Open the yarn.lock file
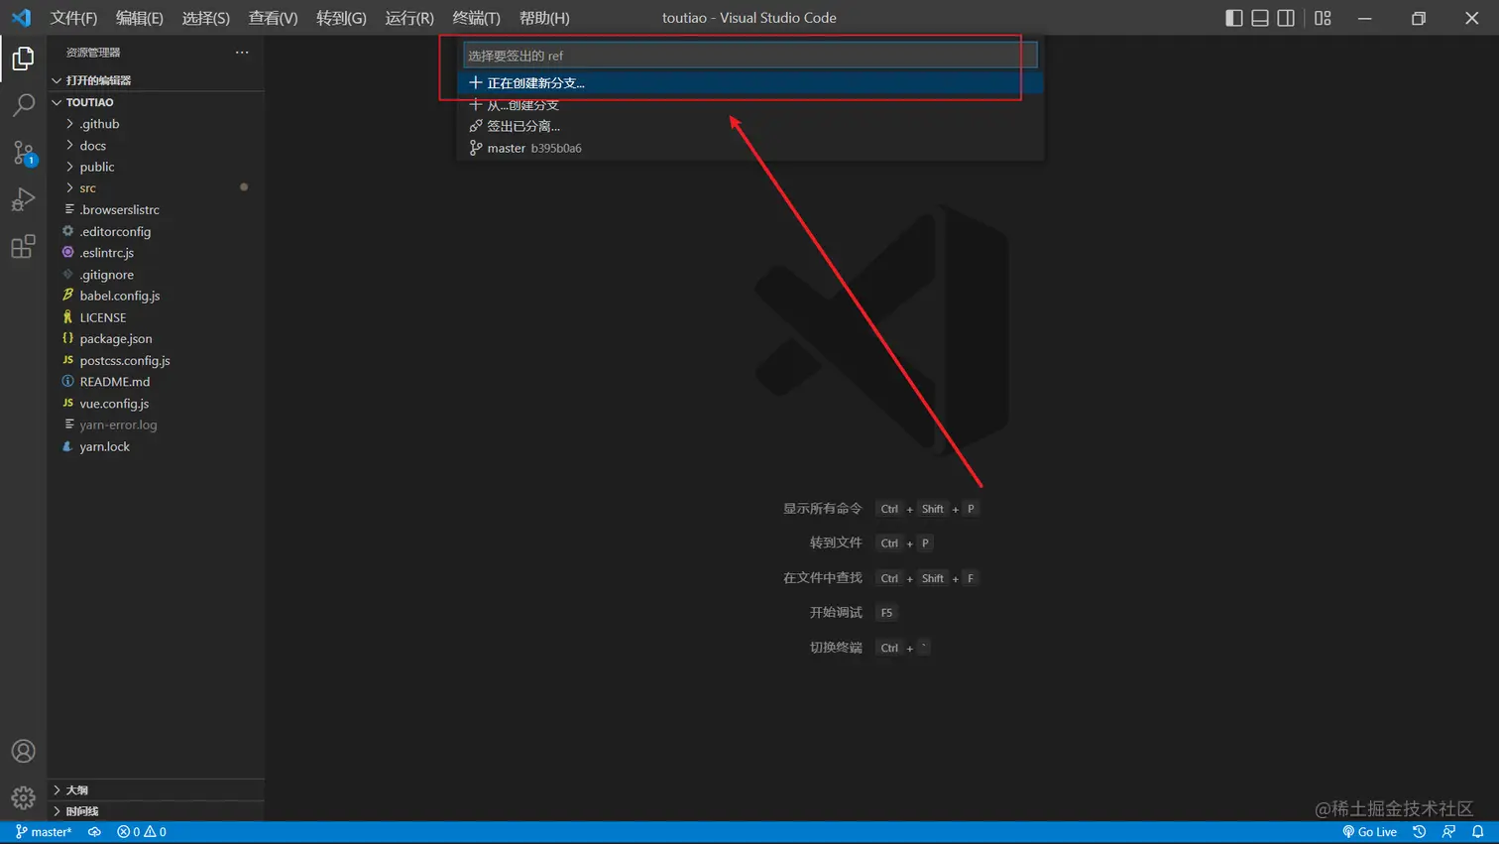Screen dimensions: 1499x844 (156, 447)
